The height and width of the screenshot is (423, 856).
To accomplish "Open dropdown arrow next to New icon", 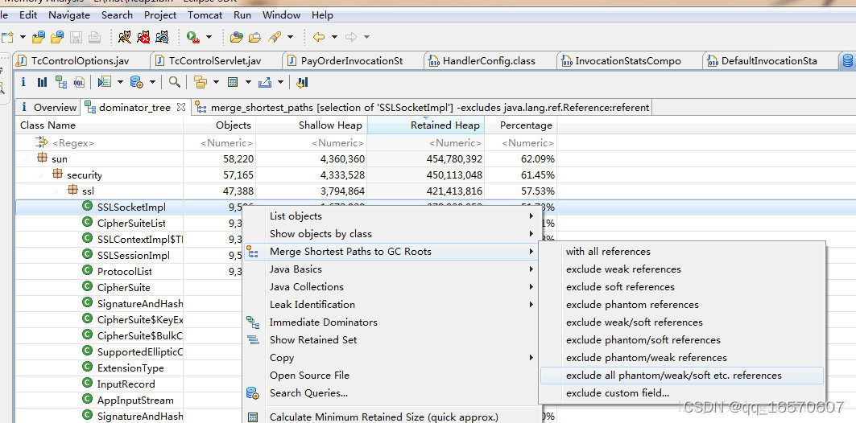I will tap(23, 37).
